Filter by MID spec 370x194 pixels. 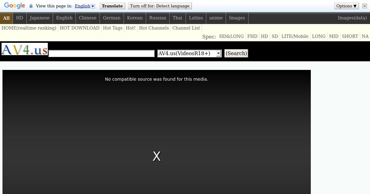pos(334,36)
